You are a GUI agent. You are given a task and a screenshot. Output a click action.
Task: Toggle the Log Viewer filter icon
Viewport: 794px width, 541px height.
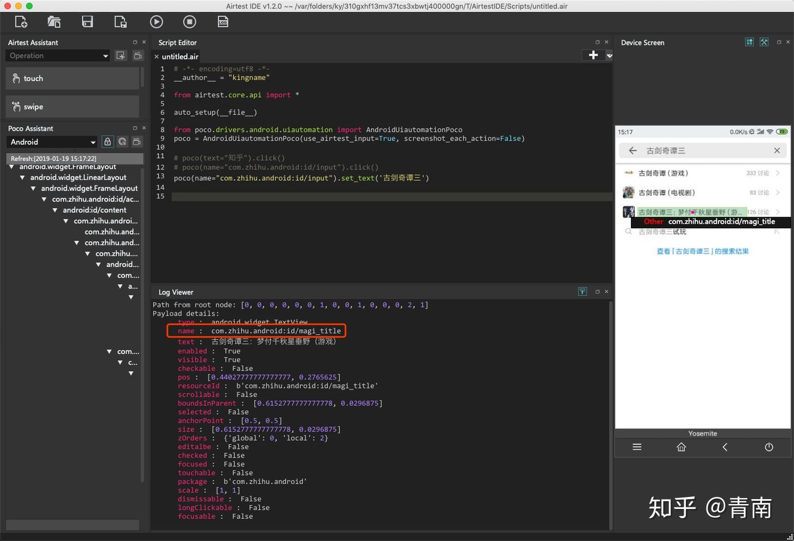click(582, 292)
